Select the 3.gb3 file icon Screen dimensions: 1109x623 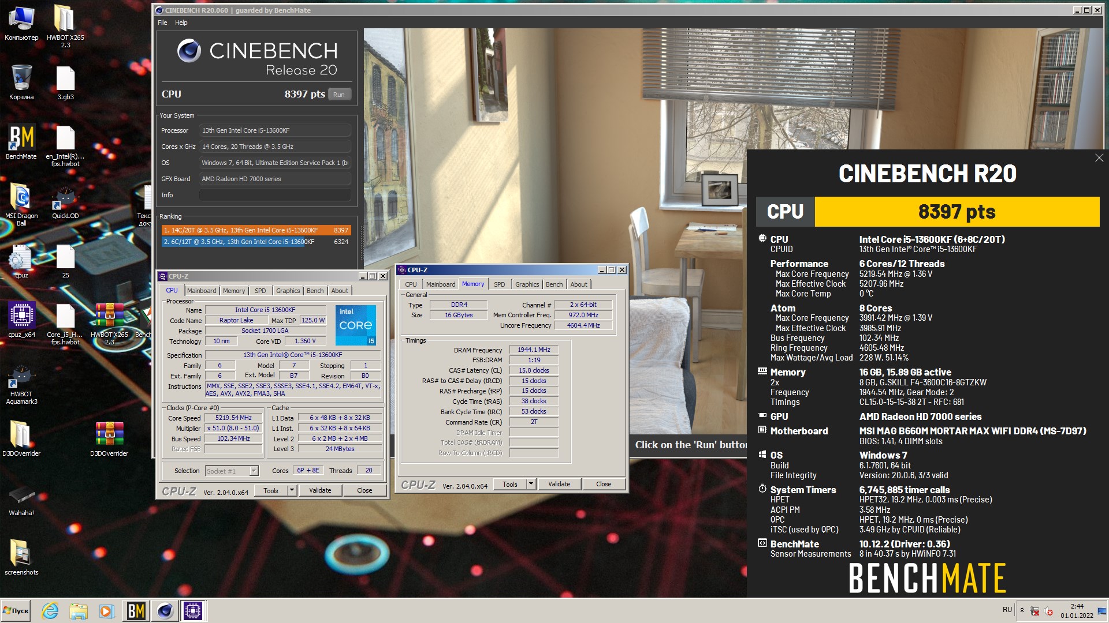tap(65, 82)
